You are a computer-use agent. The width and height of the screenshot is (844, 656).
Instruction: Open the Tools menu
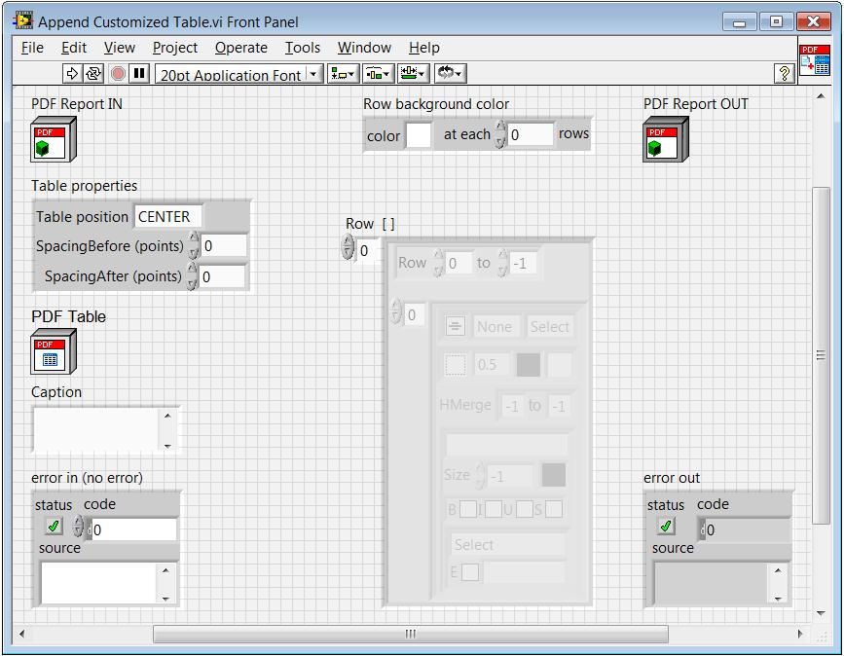coord(302,48)
